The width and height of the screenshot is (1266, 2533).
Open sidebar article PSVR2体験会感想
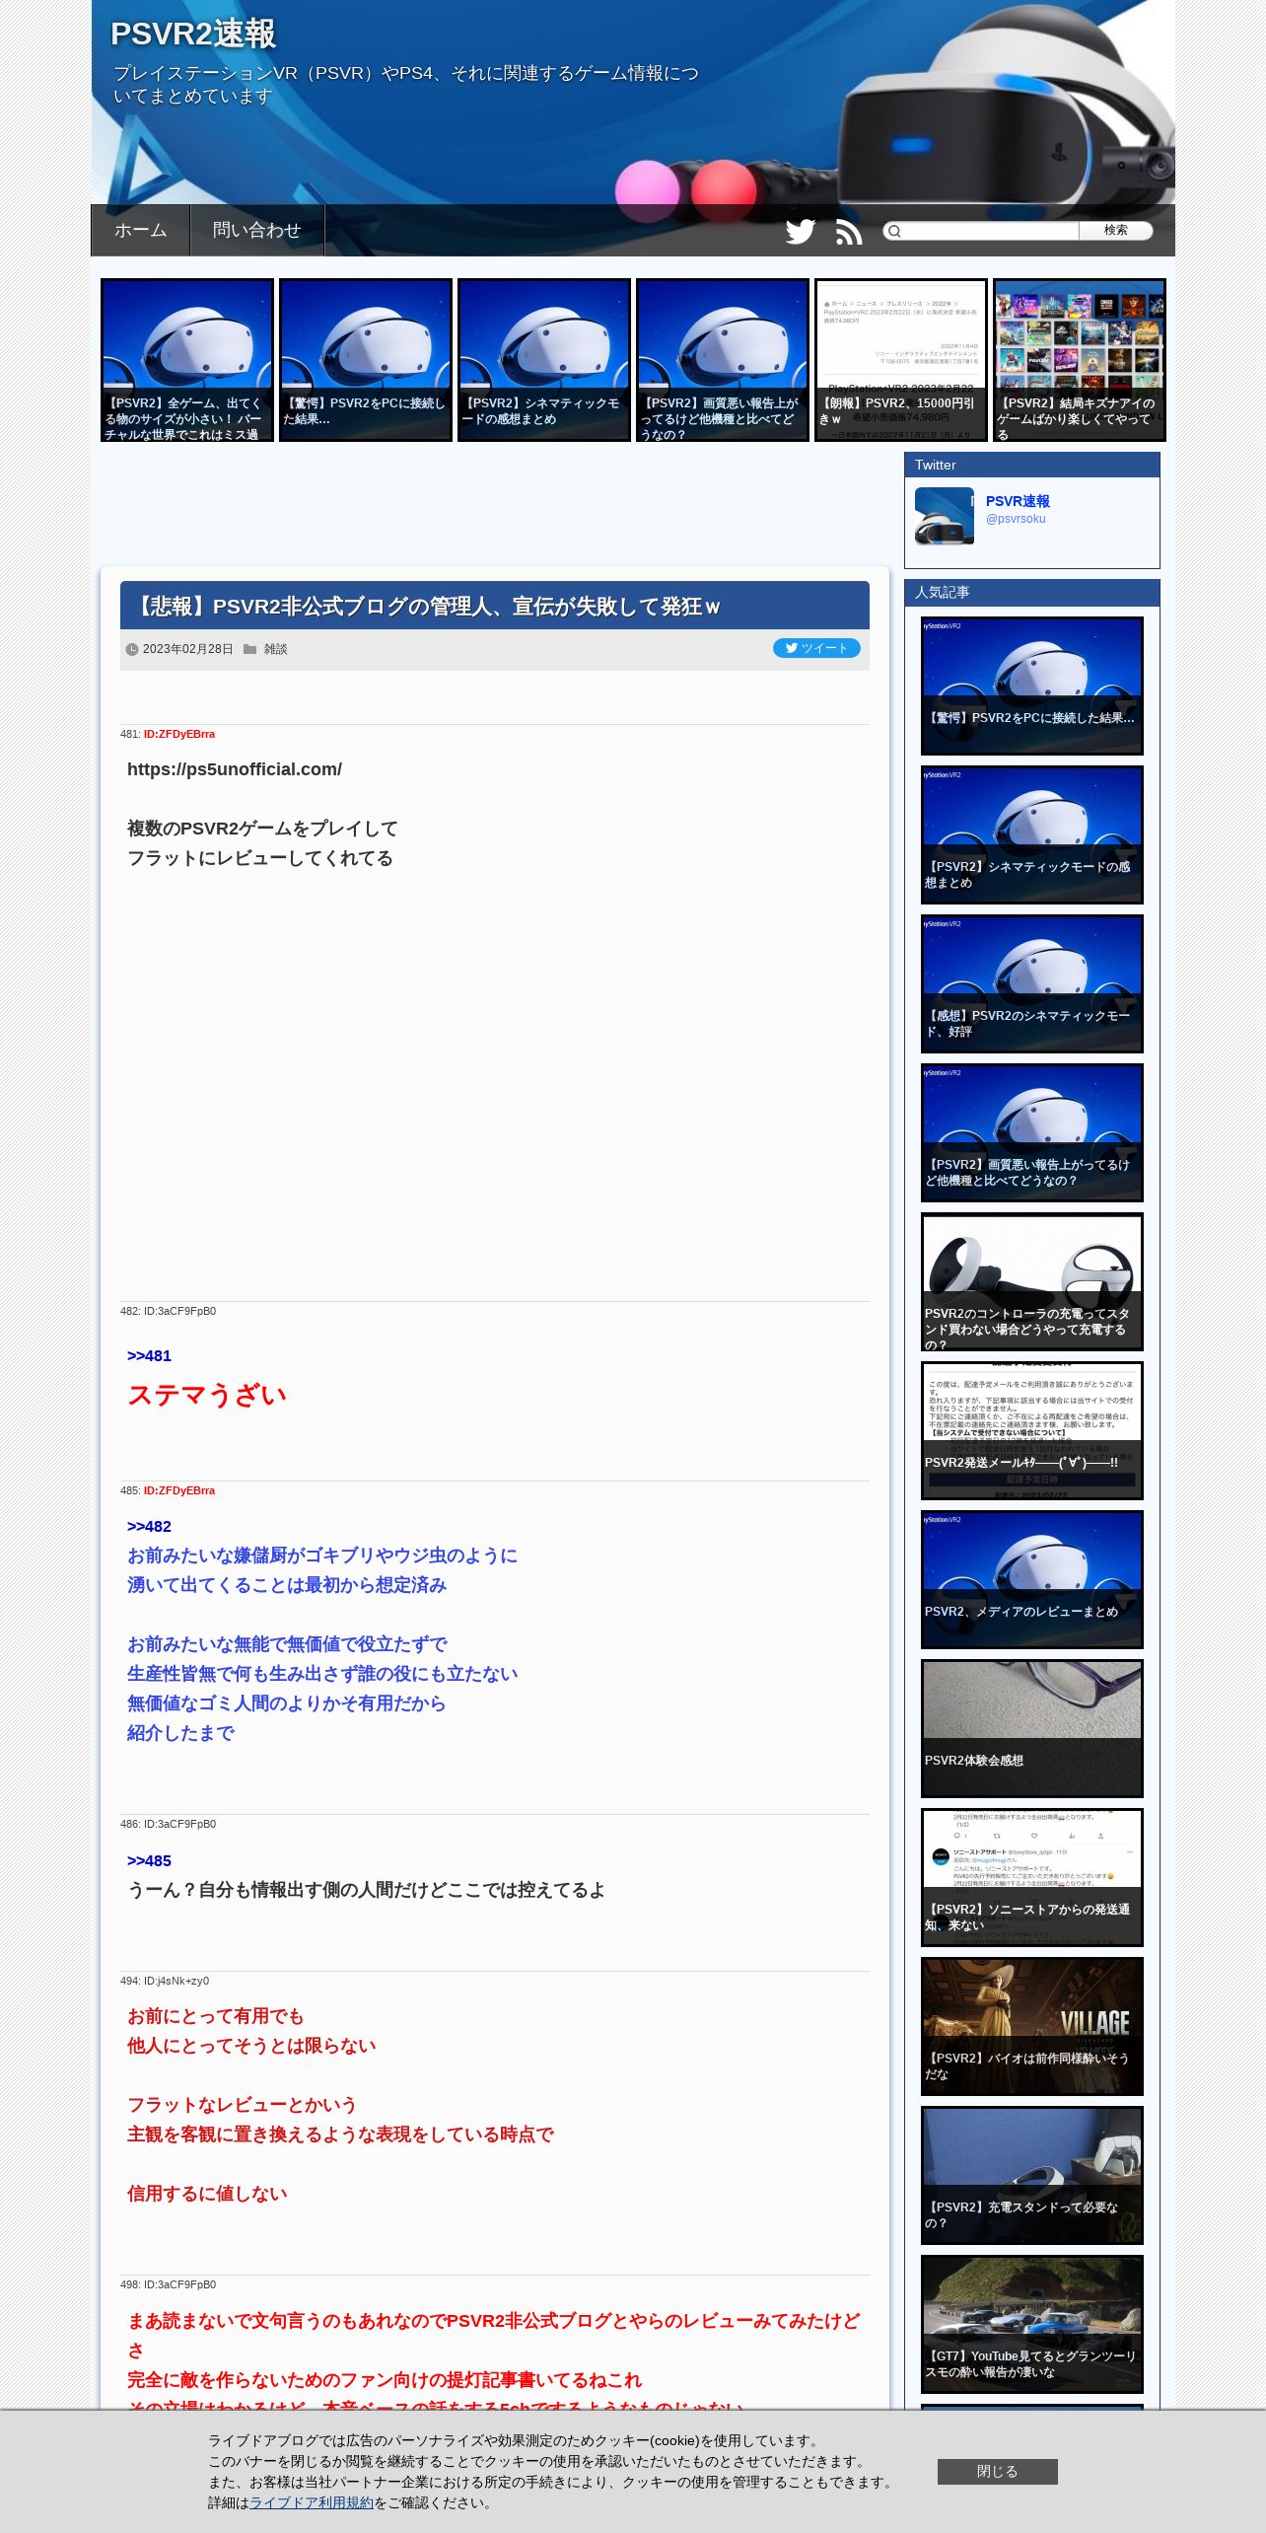click(1032, 1729)
